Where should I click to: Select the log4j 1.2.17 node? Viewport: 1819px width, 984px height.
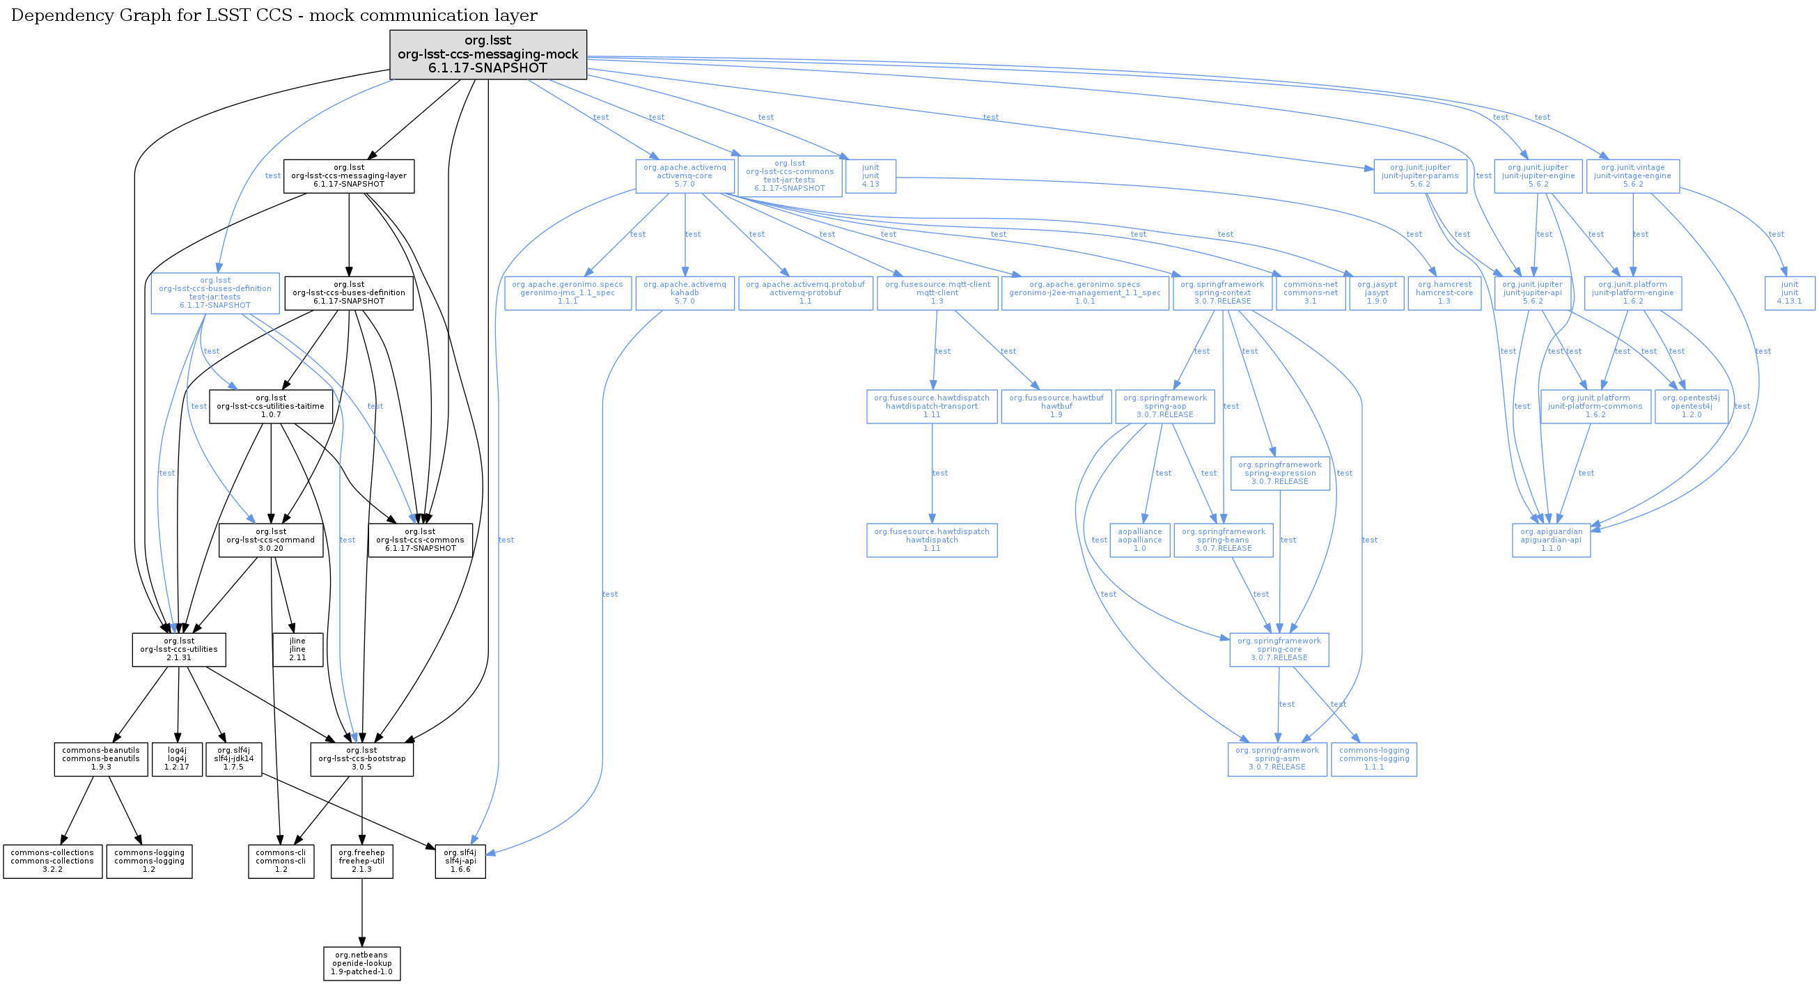176,759
